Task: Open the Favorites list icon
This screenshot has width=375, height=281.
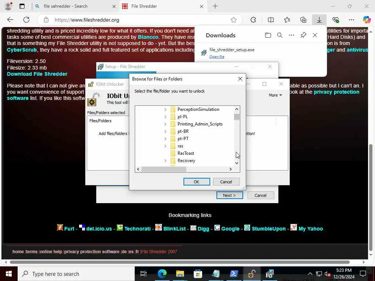Action: (x=287, y=20)
